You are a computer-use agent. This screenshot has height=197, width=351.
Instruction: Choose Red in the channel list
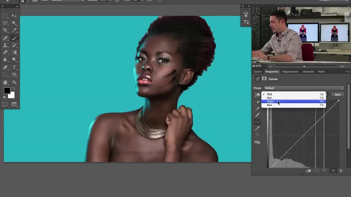click(293, 98)
